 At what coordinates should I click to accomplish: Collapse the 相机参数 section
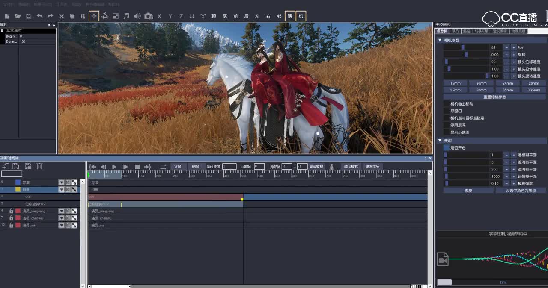[x=440, y=40]
